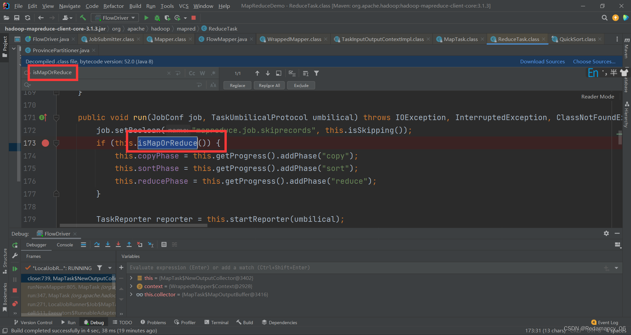
Task: Click Reader Mode label in editor
Action: click(597, 96)
